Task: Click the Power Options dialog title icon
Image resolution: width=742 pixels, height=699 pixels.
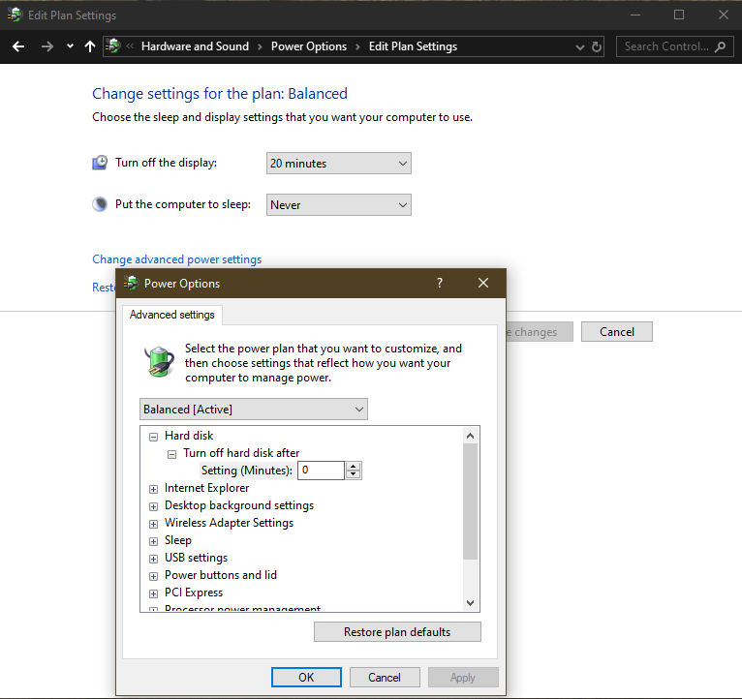Action: click(x=131, y=283)
